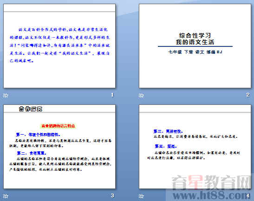Select the title slide 综合性学习 thumbnail
Image resolution: width=254 pixels, height=201 pixels.
[195, 46]
